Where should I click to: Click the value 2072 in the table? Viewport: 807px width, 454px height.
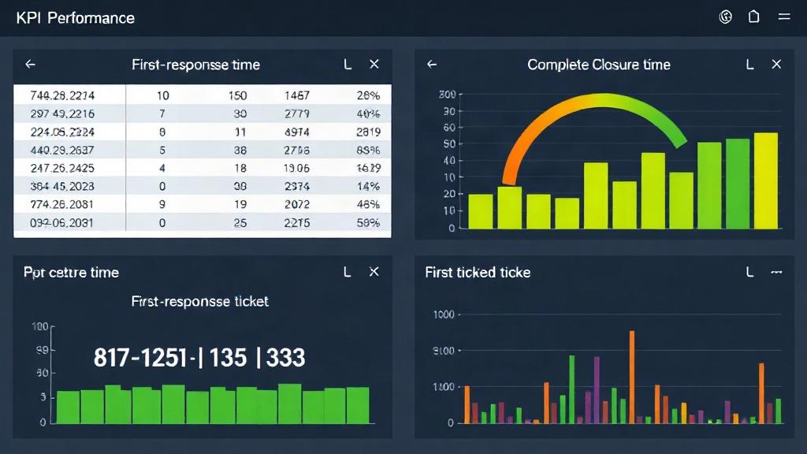pos(297,204)
